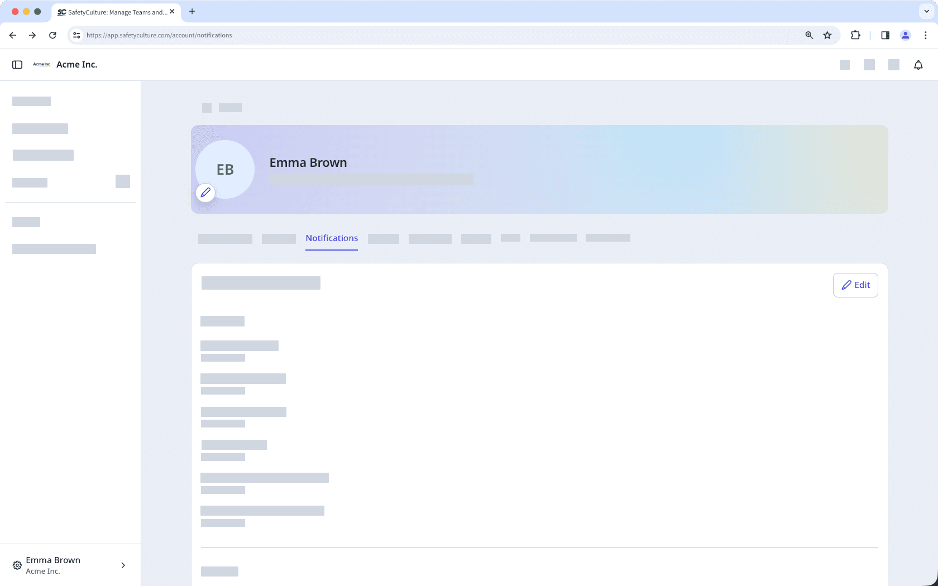Open the site permissions icon in the address bar
The image size is (938, 586).
(76, 35)
